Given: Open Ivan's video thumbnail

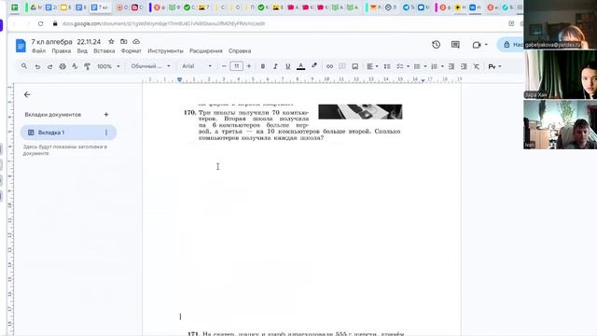Looking at the screenshot, I should coord(560,124).
